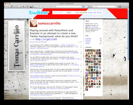Image resolution: width=133 pixels, height=105 pixels.
Task: Focus the browser address bar URL field
Action: click(x=59, y=7)
